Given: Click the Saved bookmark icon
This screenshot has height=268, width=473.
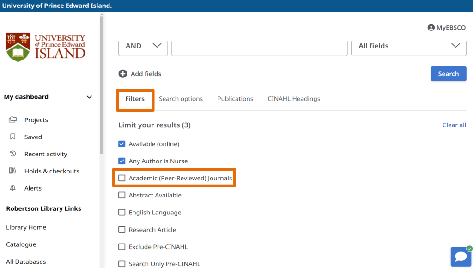Looking at the screenshot, I should click(13, 137).
